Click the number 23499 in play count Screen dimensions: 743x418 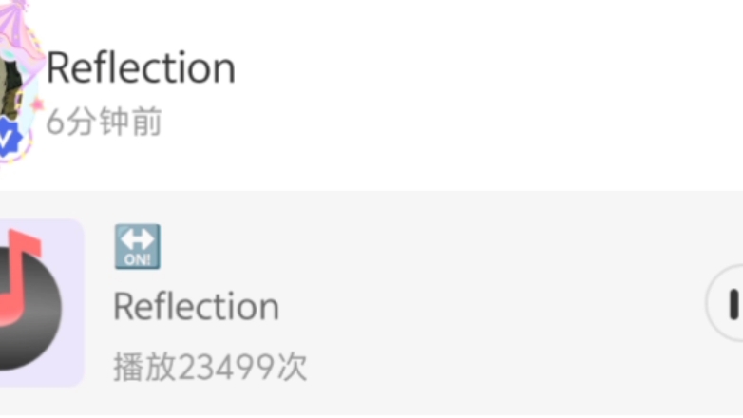pyautogui.click(x=227, y=367)
